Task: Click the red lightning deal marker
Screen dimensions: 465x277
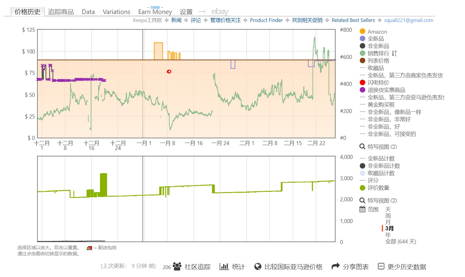Action: (x=169, y=71)
